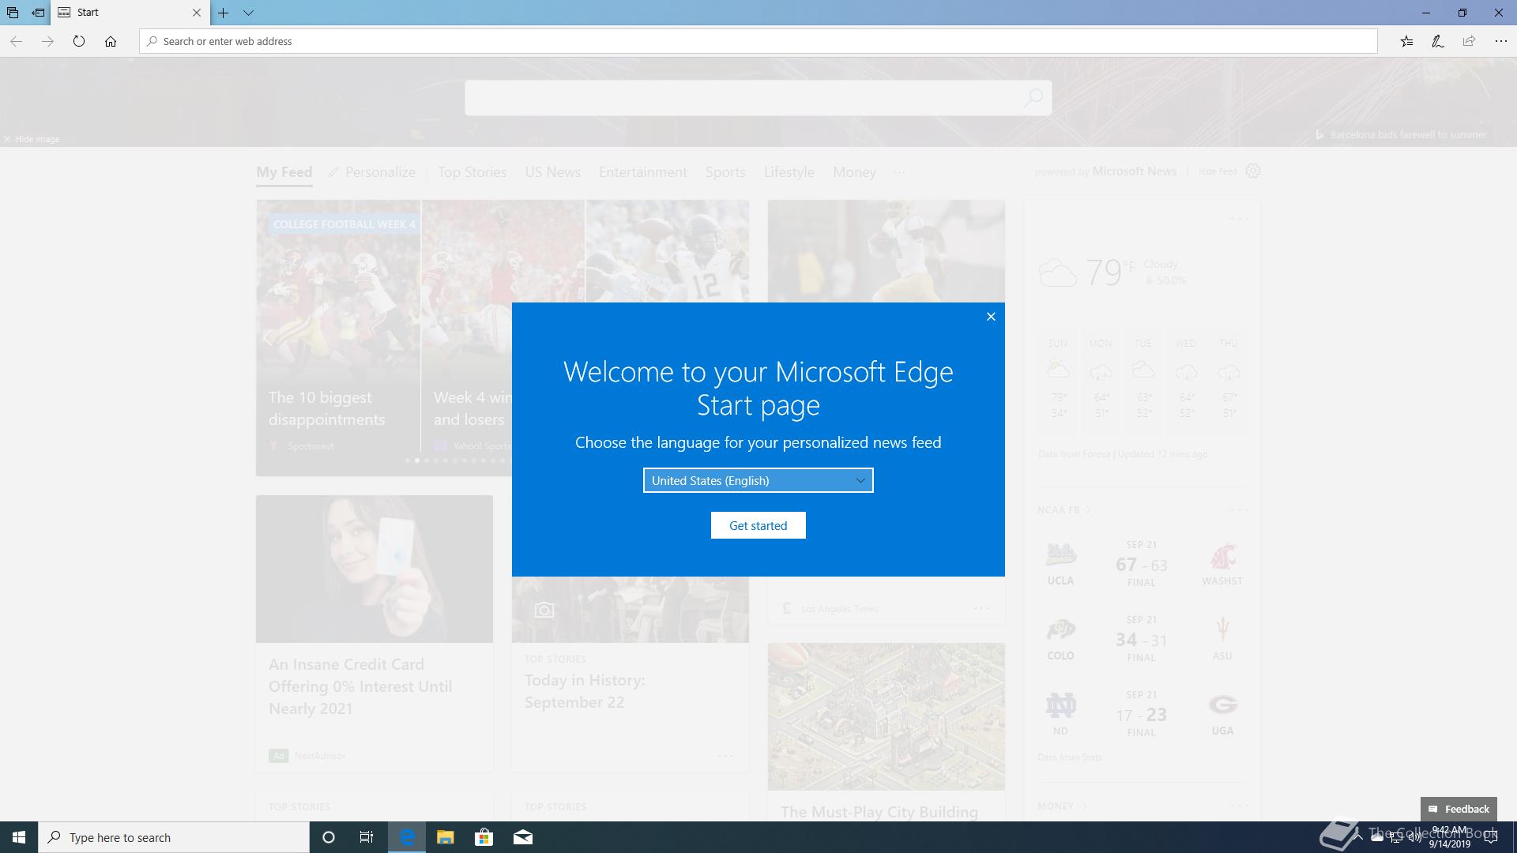Click the address bar search field
Image resolution: width=1517 pixels, height=853 pixels.
pyautogui.click(x=758, y=41)
